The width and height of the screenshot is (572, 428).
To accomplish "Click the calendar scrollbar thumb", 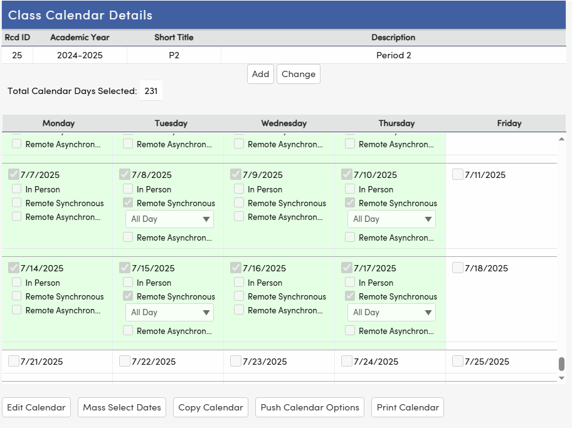I will 562,364.
